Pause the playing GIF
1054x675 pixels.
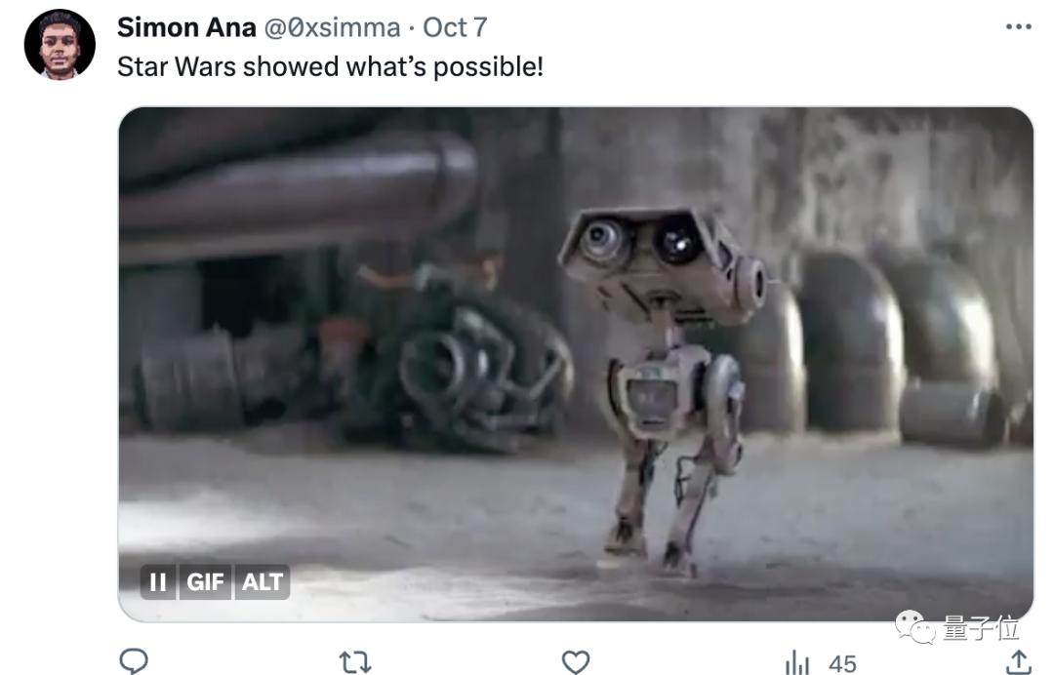pyautogui.click(x=159, y=581)
